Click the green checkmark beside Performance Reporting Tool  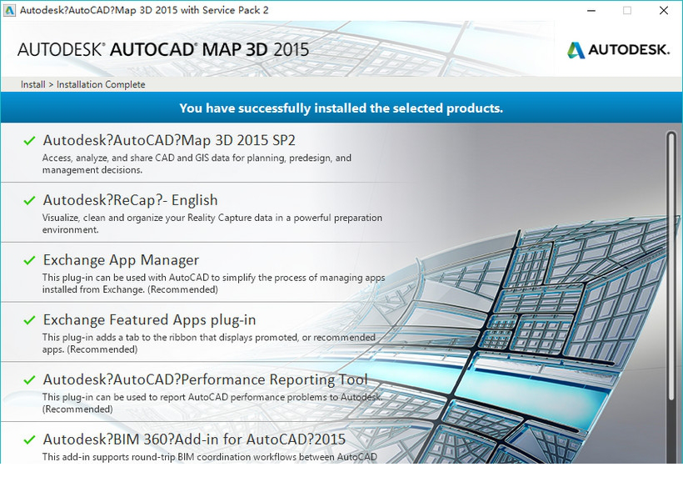click(29, 379)
